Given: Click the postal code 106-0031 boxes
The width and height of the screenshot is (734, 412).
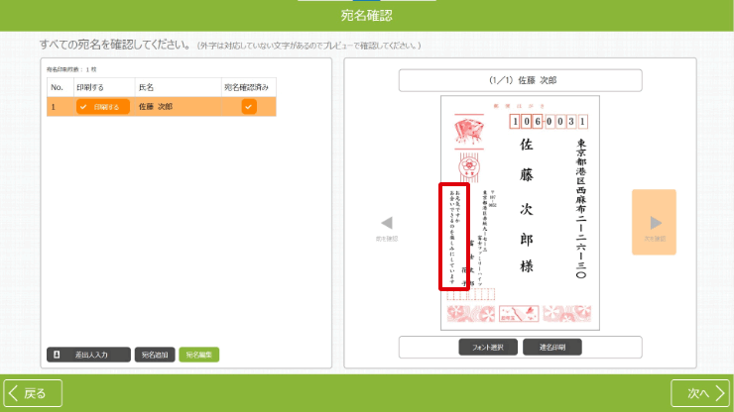Looking at the screenshot, I should pos(550,121).
